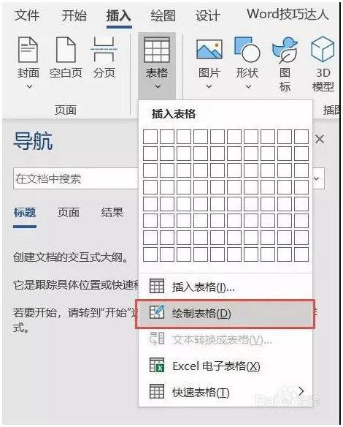343x427 pixels.
Task: Open the Pictures (图片) icon
Action: [209, 50]
